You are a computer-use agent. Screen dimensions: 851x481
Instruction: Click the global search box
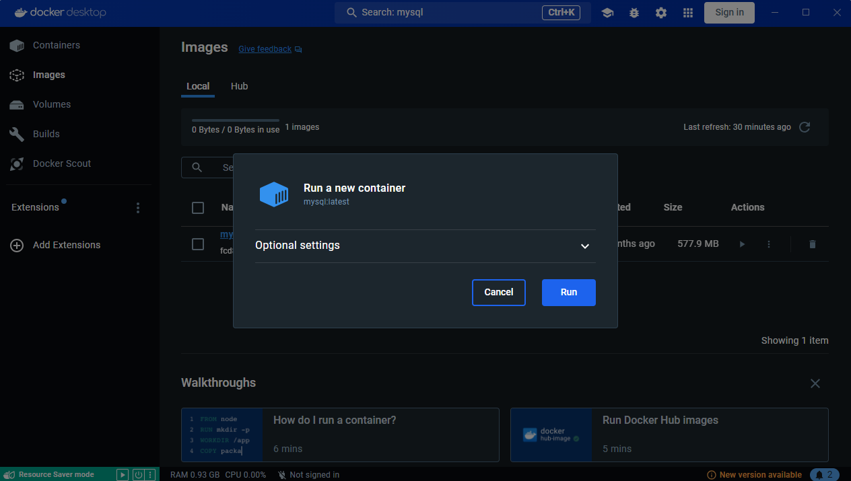463,13
